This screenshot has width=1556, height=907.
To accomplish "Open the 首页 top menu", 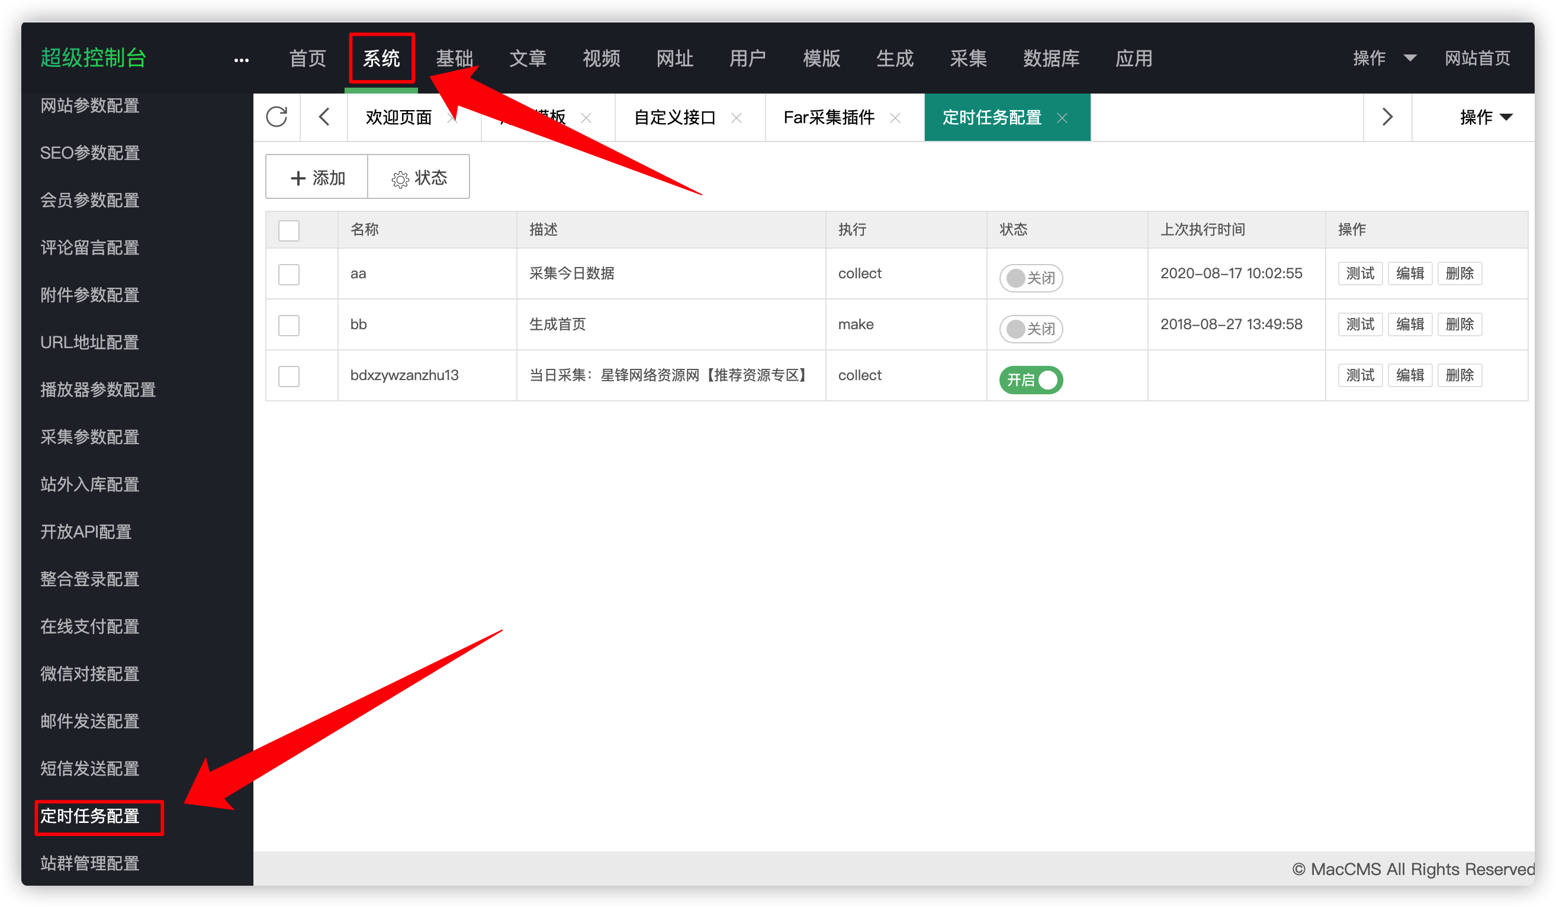I will (x=307, y=59).
